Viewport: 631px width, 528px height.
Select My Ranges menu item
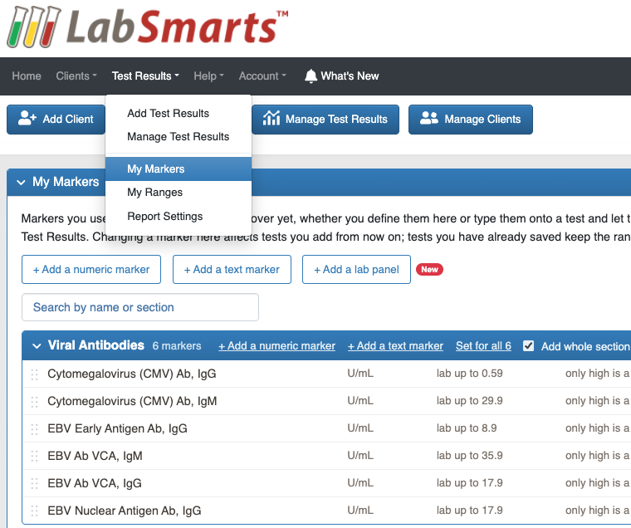coord(179,192)
